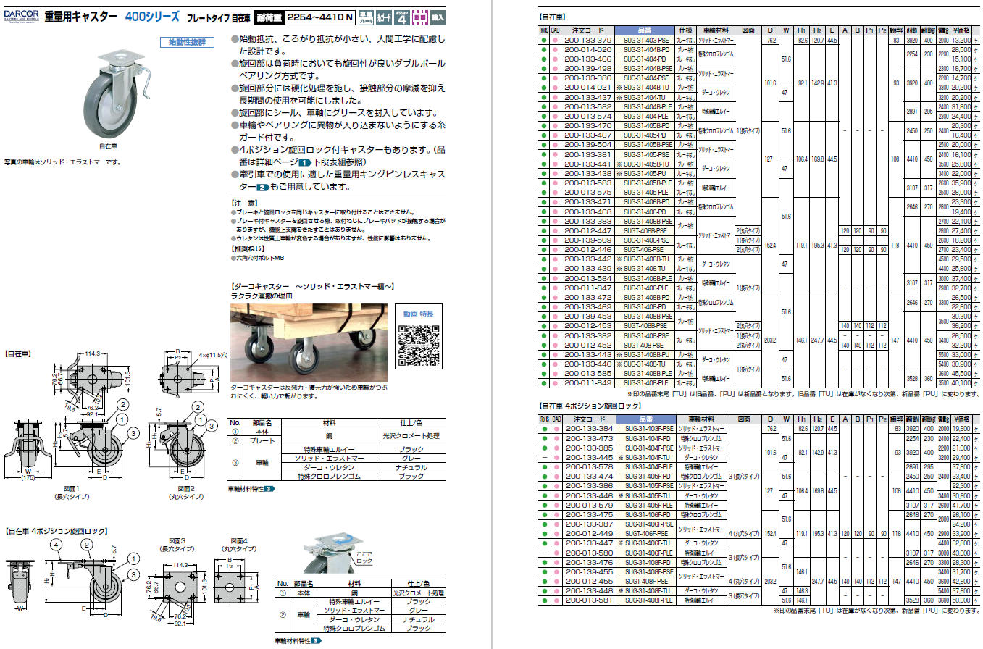Click part number SUG-31-408B-PLE
The image size is (983, 649).
[x=646, y=373]
